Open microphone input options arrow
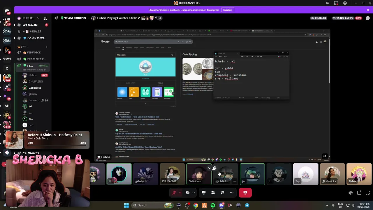Viewport: 373px width, 210px height. [180, 192]
